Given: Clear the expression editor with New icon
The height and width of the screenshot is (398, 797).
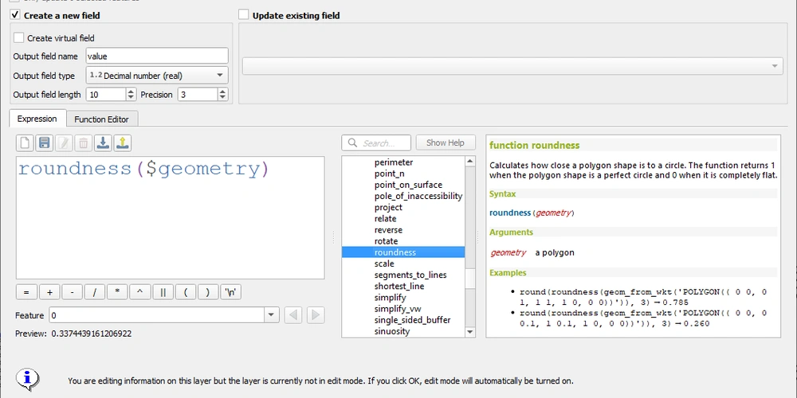Looking at the screenshot, I should [x=25, y=143].
